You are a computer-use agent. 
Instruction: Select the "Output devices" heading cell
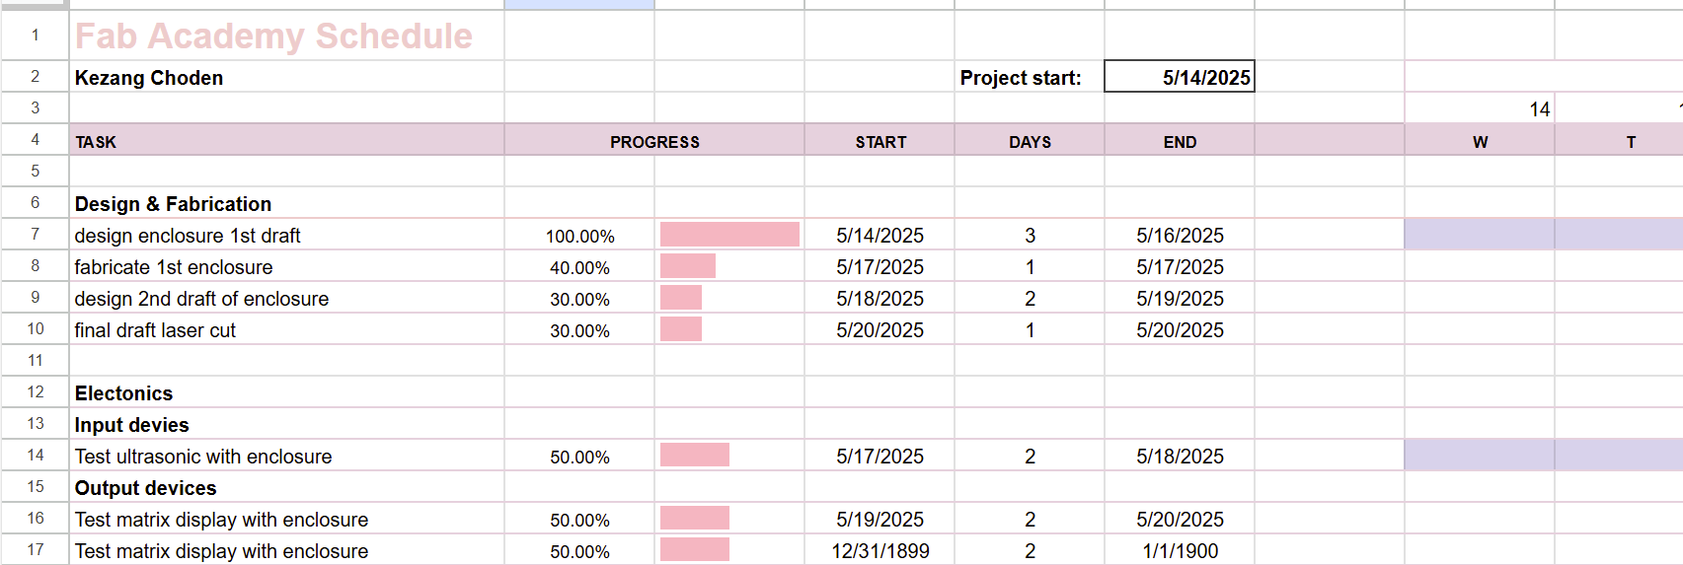(145, 488)
